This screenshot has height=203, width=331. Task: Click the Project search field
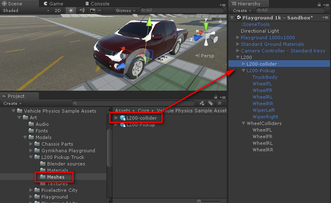pyautogui.click(x=133, y=103)
